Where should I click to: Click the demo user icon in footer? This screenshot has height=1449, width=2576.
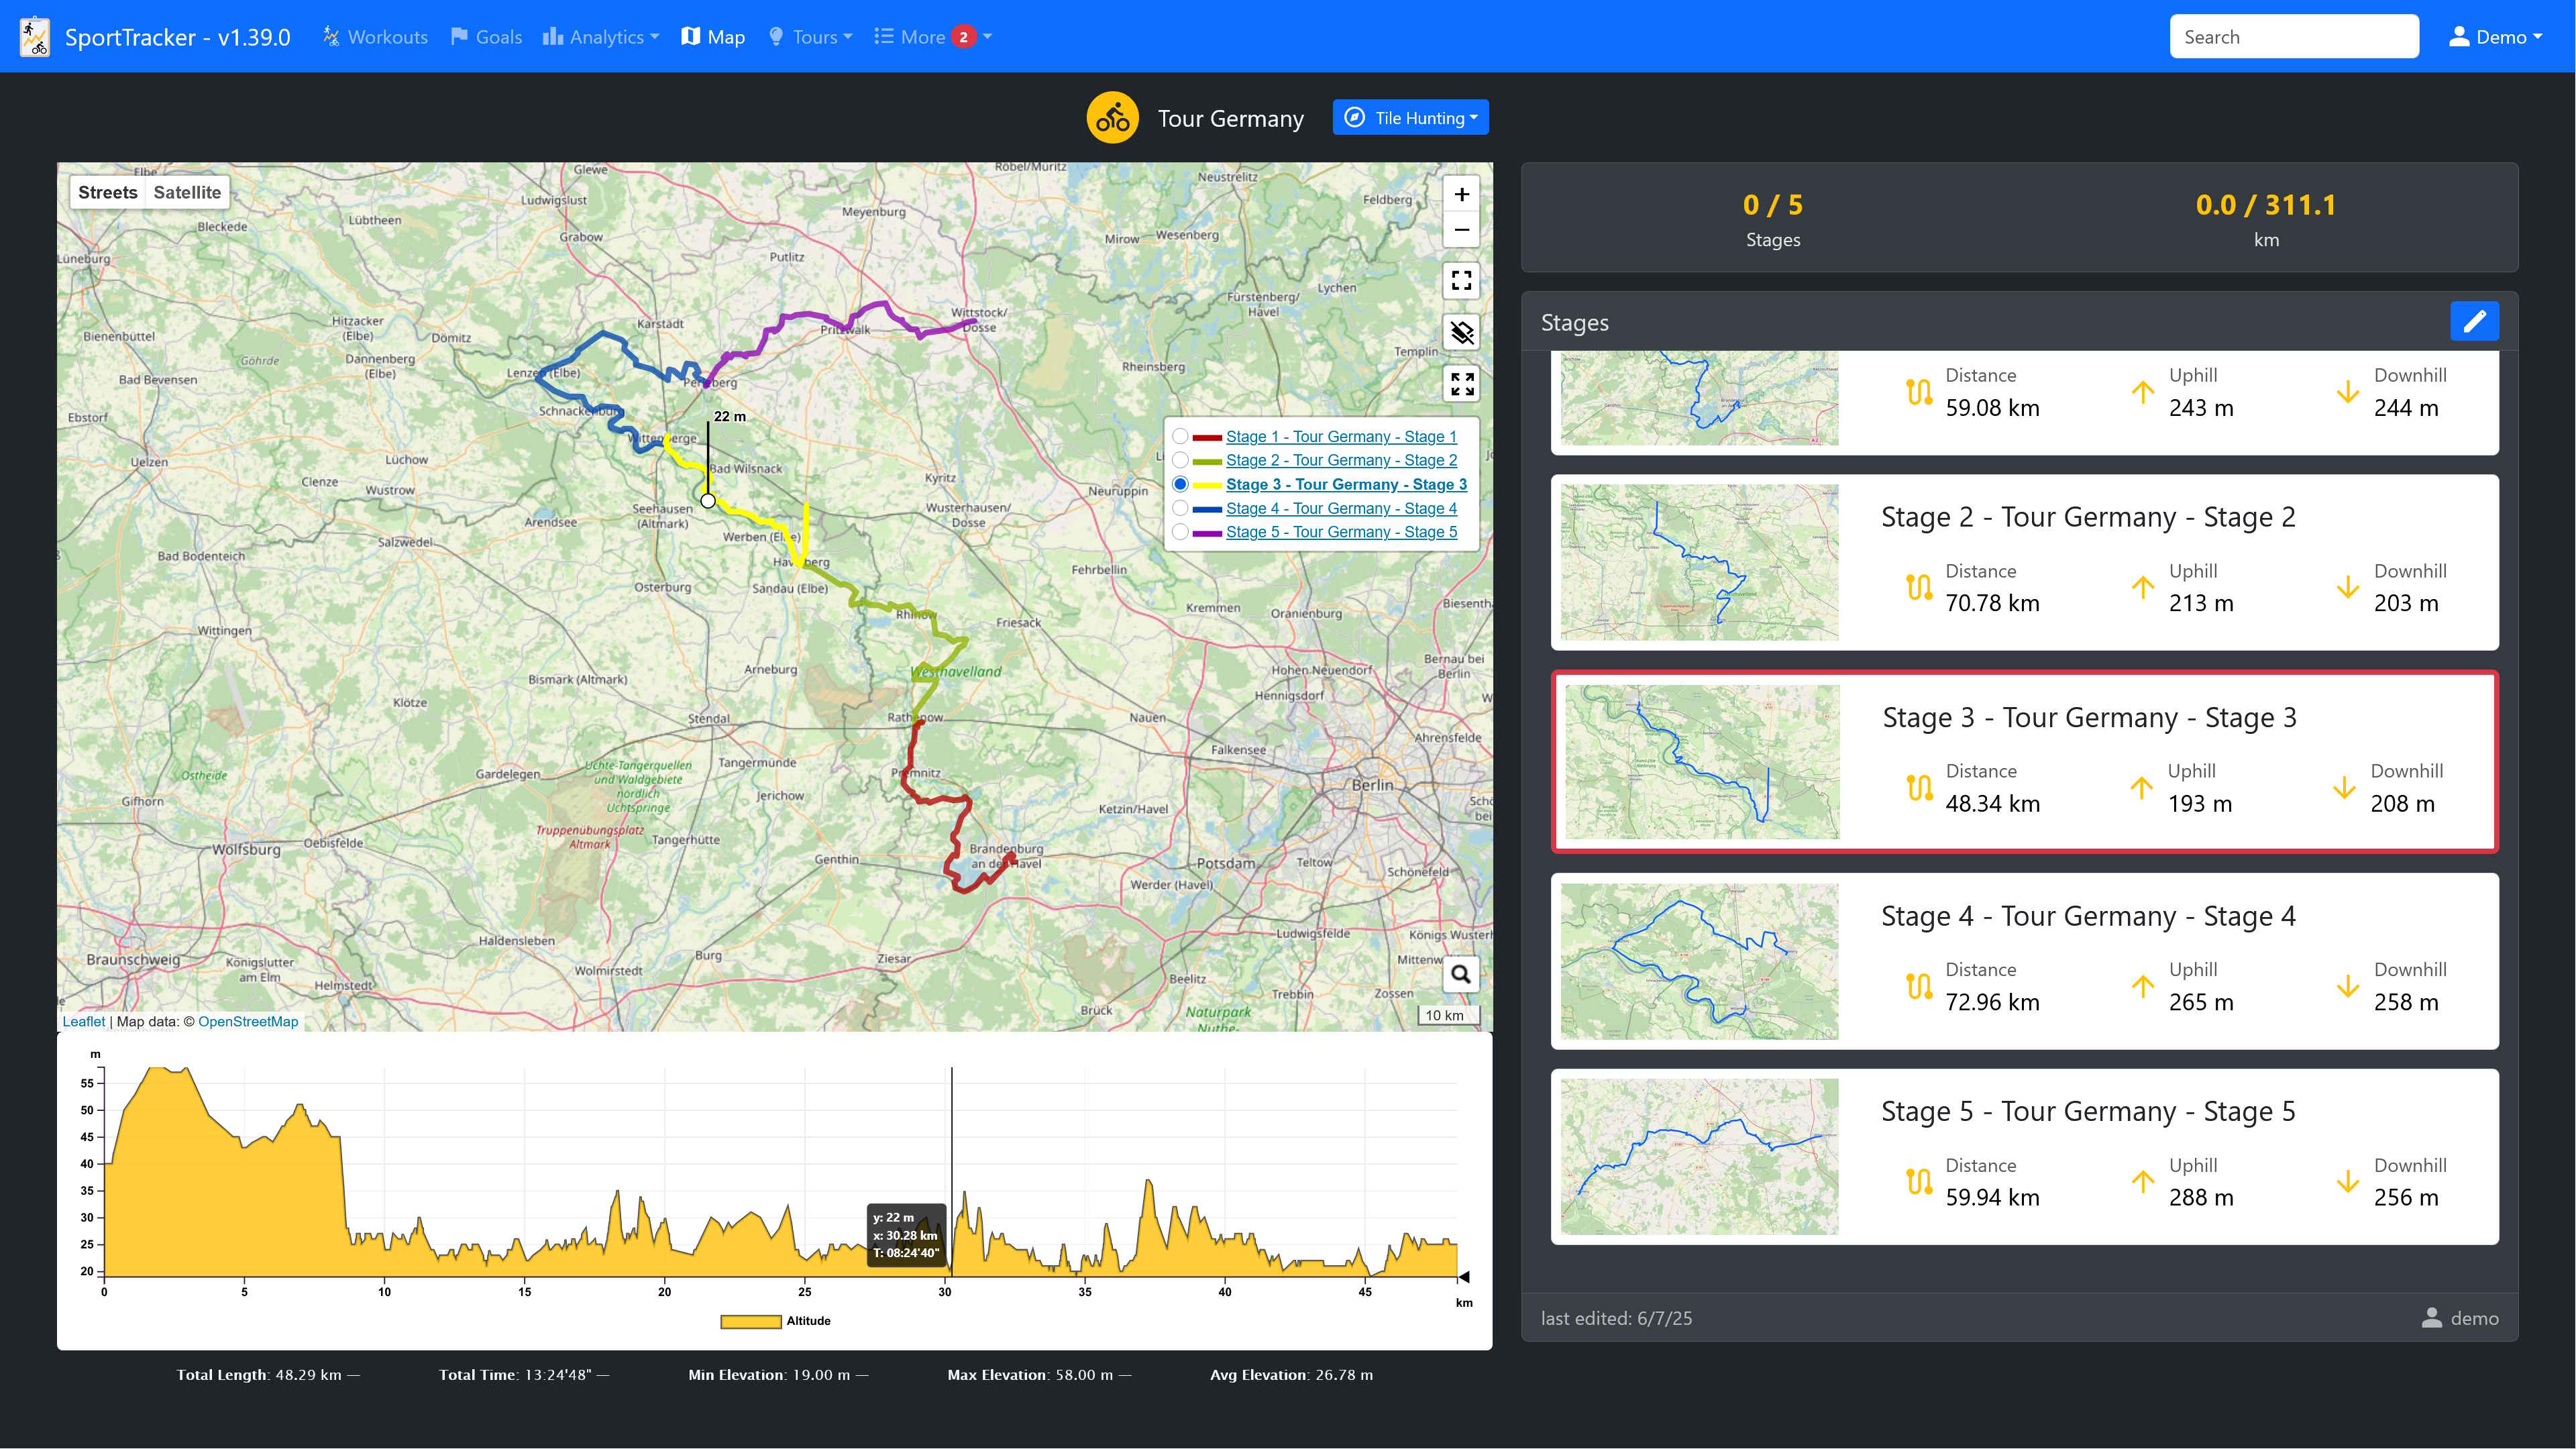coord(2431,1318)
